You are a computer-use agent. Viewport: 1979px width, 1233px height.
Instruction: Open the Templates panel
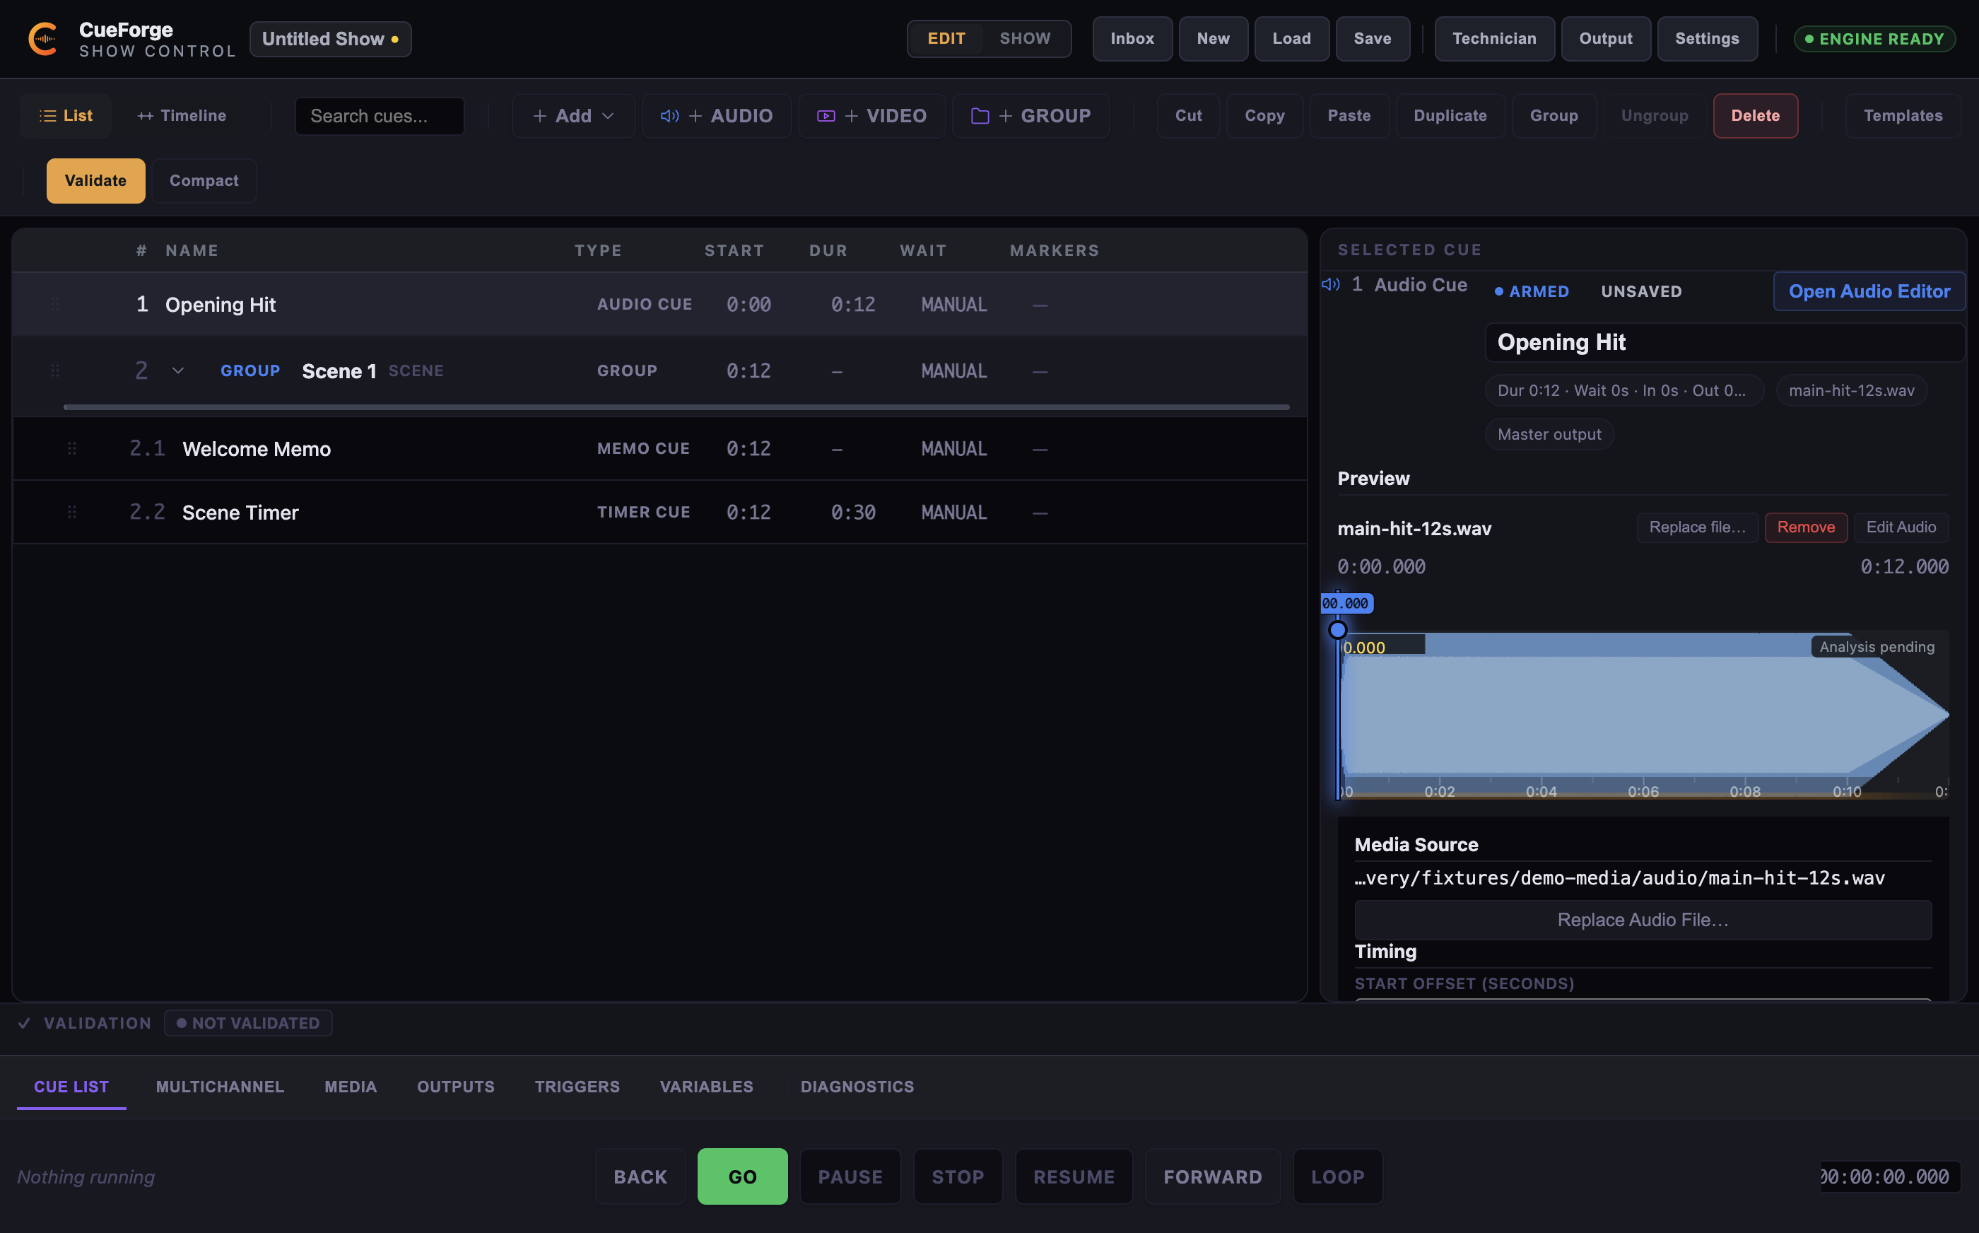pyautogui.click(x=1903, y=116)
